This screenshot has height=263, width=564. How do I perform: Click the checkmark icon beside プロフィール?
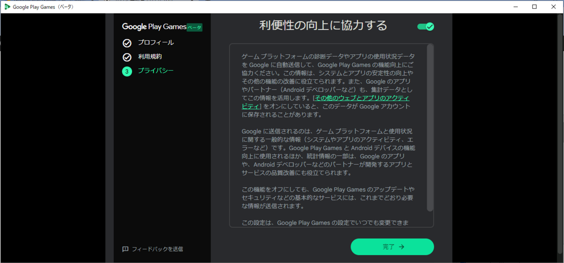click(127, 43)
